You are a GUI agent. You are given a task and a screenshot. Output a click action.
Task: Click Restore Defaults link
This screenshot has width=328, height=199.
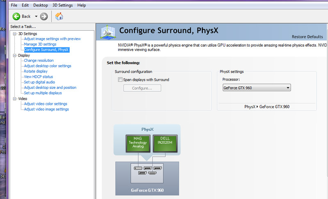coord(307,37)
